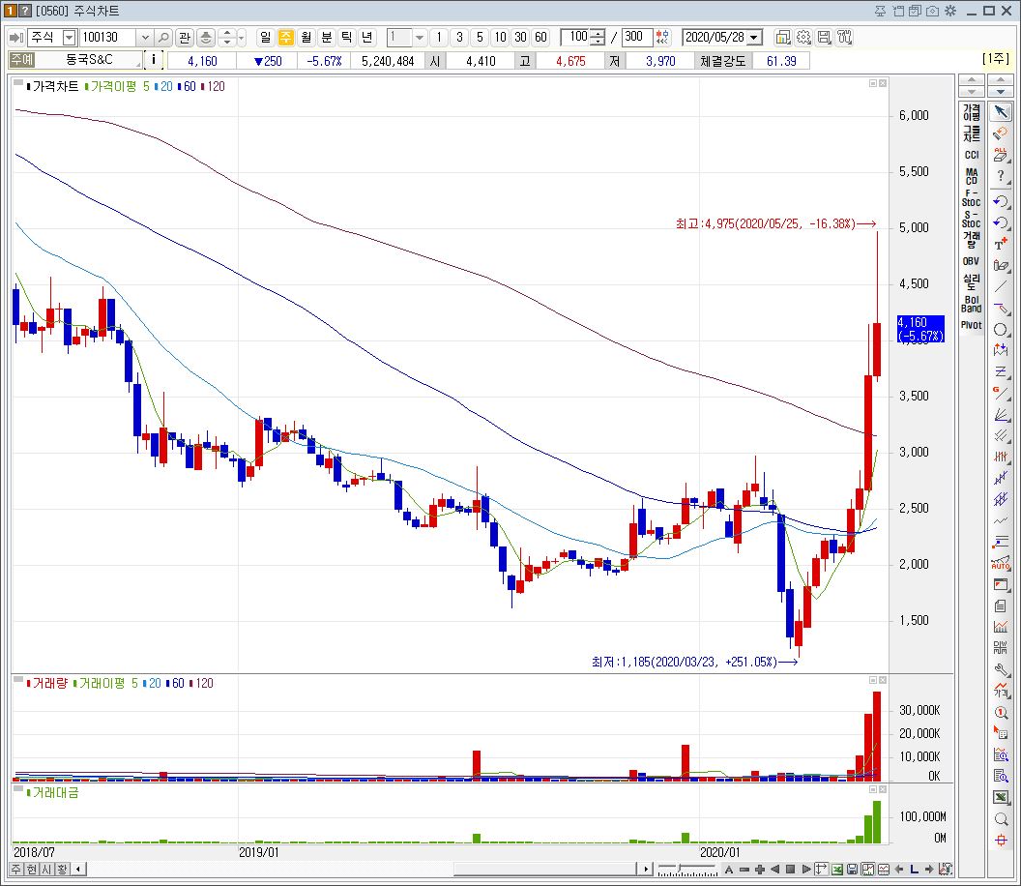Image resolution: width=1021 pixels, height=886 pixels.
Task: Click the save chart layout icon
Action: 824,37
